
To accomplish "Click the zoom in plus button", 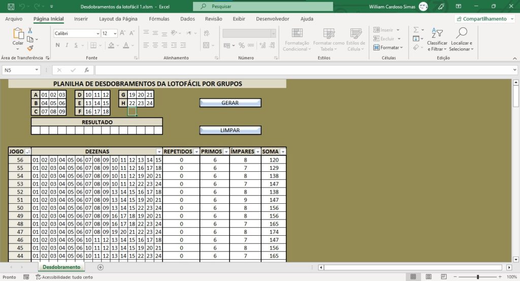I will pos(500,277).
